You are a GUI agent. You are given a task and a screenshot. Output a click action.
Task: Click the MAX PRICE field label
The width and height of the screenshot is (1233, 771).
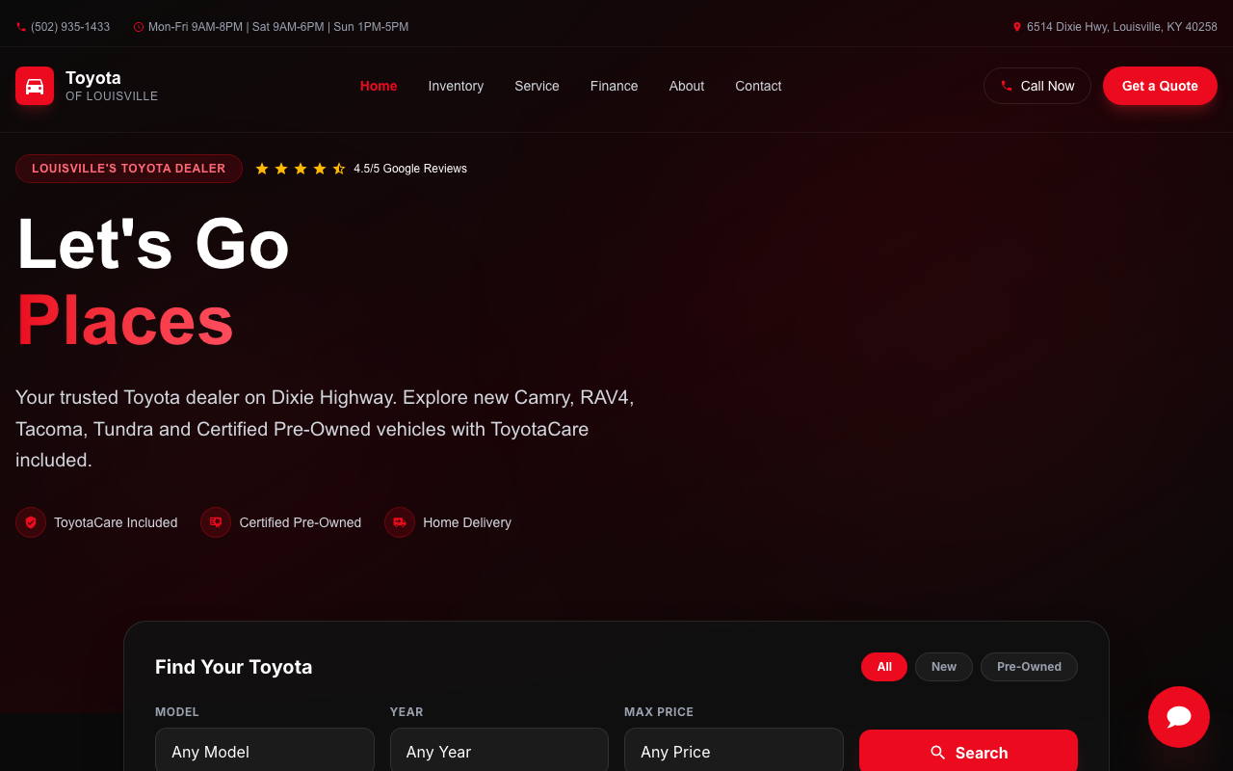point(659,712)
